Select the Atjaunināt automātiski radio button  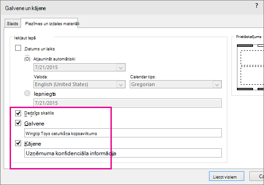[27, 59]
